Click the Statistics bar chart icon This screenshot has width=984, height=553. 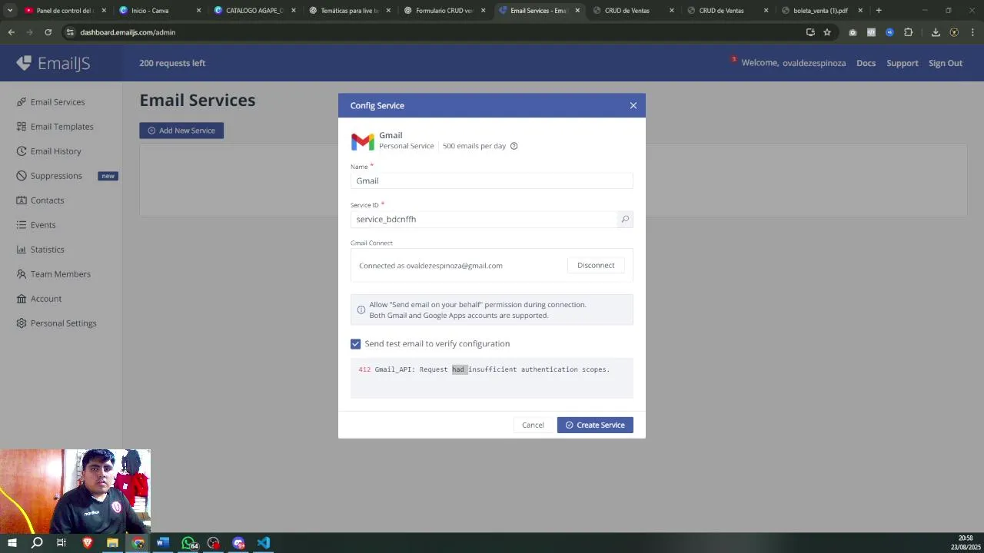click(x=22, y=250)
